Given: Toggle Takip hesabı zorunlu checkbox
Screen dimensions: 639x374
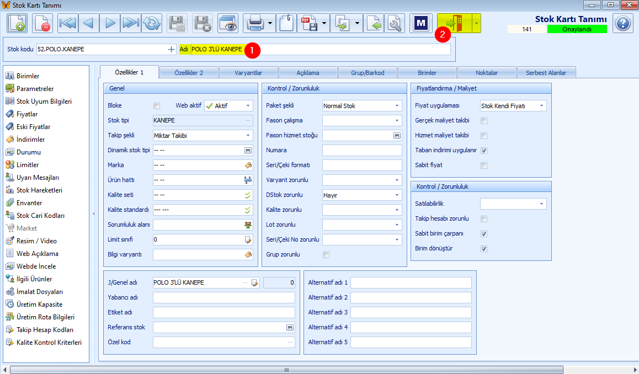Looking at the screenshot, I should coord(484,219).
